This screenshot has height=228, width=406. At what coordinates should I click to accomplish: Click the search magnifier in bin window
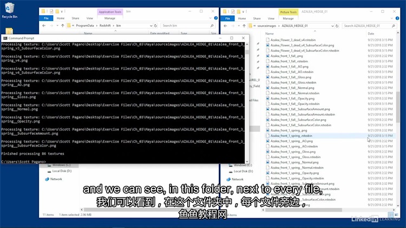click(212, 25)
